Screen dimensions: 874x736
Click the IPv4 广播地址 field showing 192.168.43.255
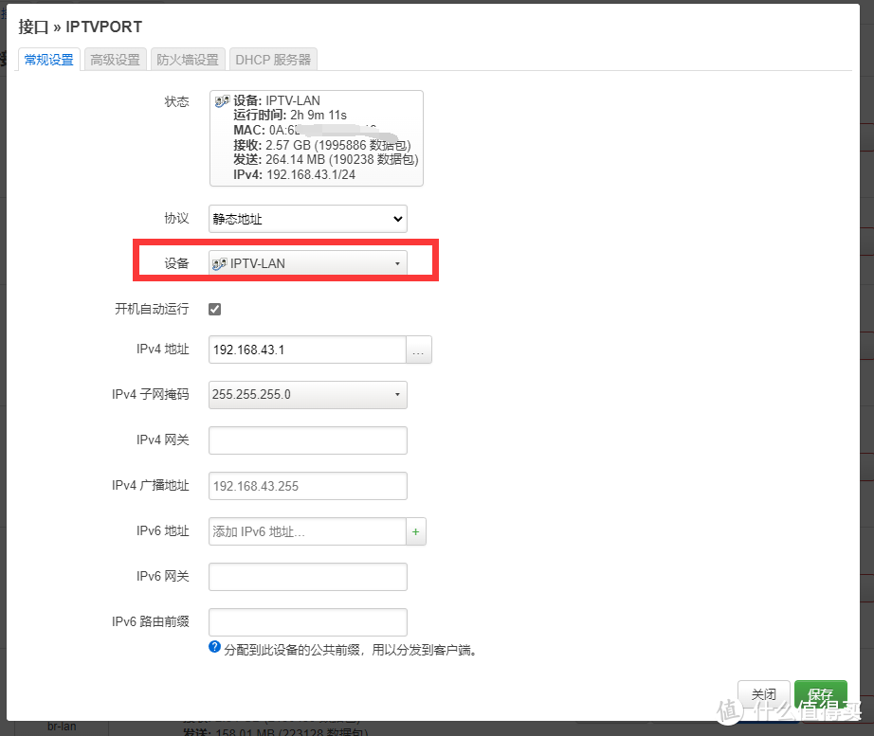[x=307, y=486]
